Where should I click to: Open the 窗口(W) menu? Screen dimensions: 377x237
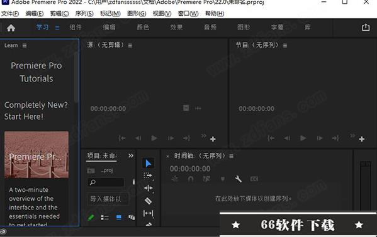[188, 14]
